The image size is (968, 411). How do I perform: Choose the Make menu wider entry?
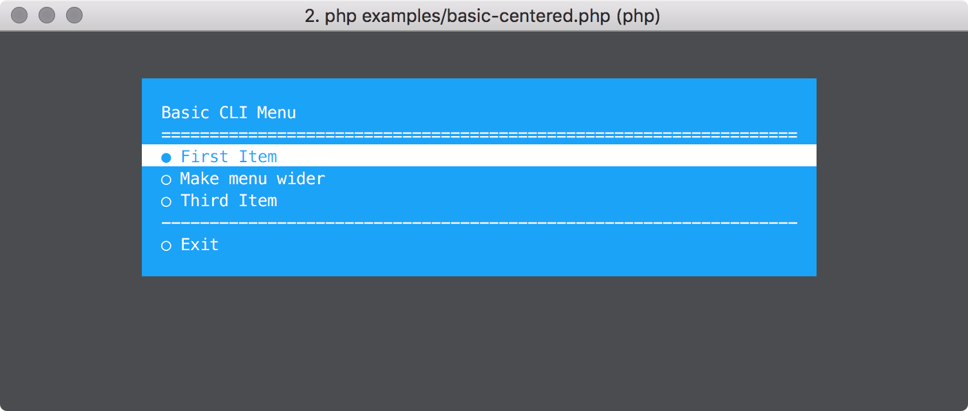pyautogui.click(x=252, y=179)
